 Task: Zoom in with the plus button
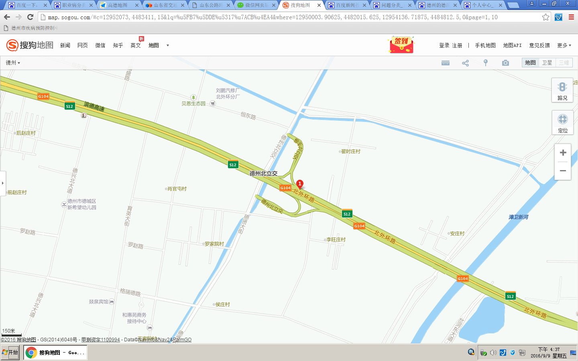[x=563, y=153]
